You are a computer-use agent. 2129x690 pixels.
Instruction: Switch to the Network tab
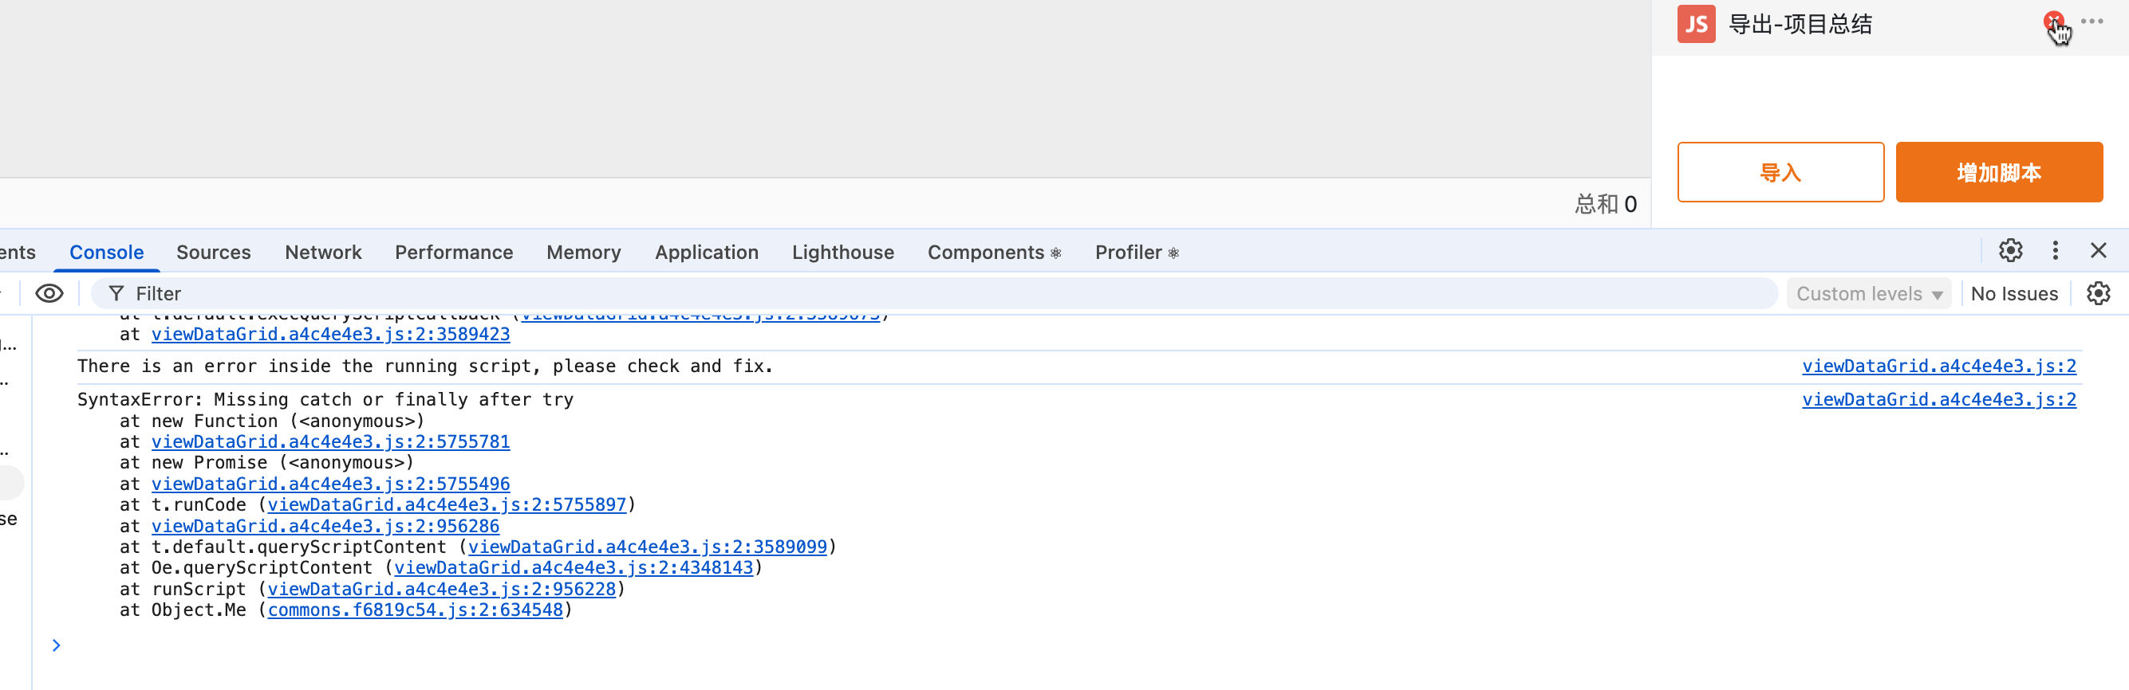tap(323, 253)
